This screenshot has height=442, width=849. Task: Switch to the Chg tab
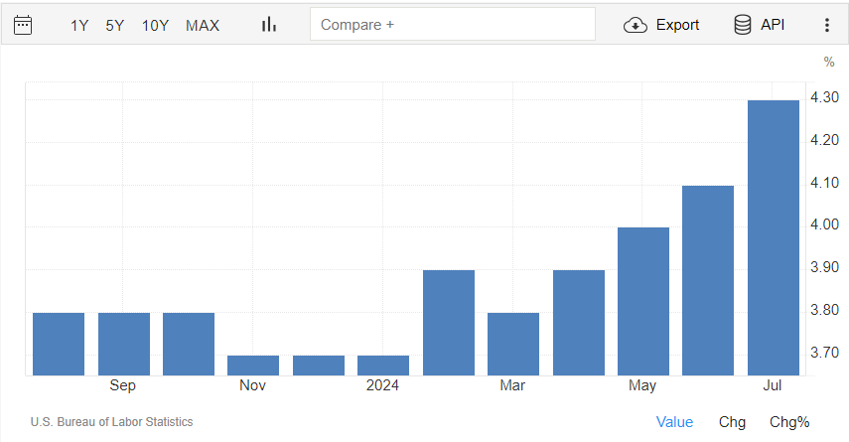coord(732,422)
